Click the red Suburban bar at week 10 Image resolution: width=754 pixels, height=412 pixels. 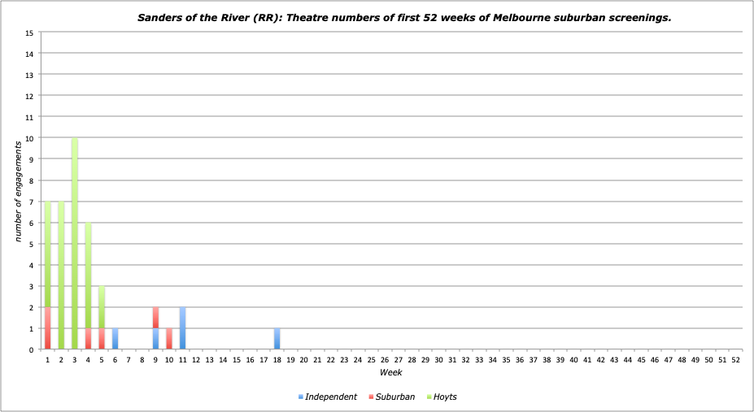pos(169,339)
